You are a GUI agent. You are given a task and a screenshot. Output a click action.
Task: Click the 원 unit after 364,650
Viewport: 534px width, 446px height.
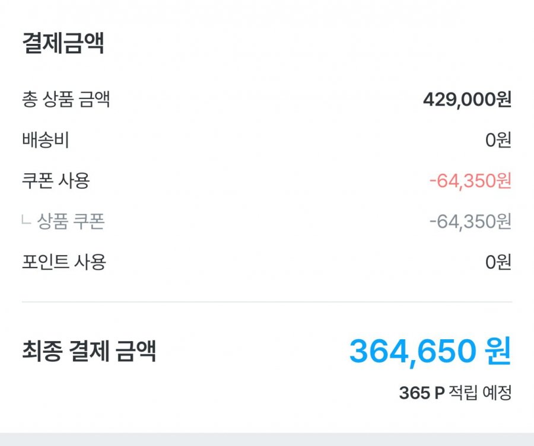pyautogui.click(x=497, y=352)
